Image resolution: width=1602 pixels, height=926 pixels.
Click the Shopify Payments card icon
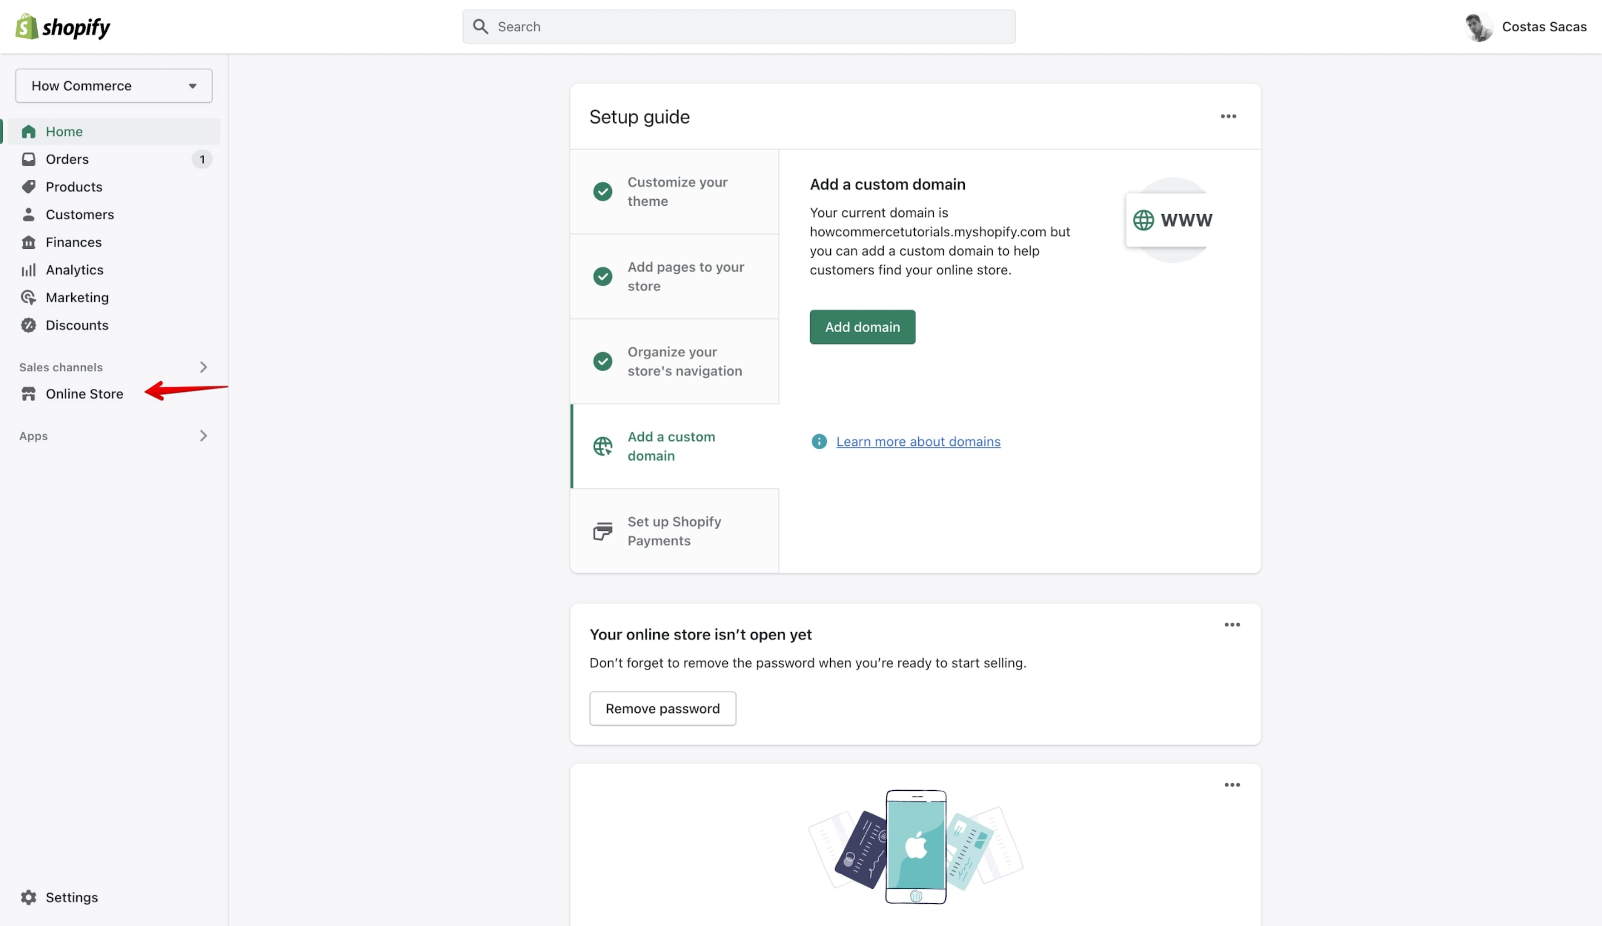tap(603, 531)
